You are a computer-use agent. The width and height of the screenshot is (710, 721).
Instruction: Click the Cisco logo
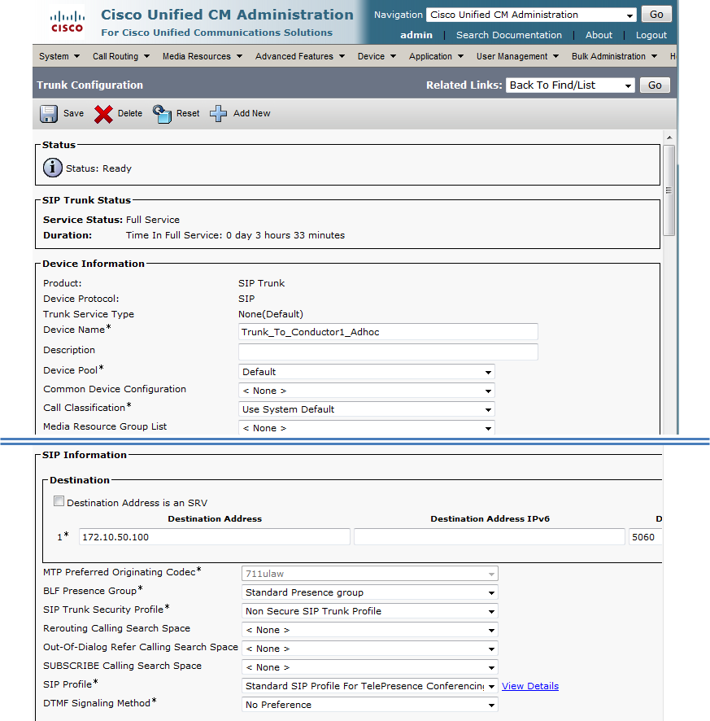pyautogui.click(x=67, y=22)
